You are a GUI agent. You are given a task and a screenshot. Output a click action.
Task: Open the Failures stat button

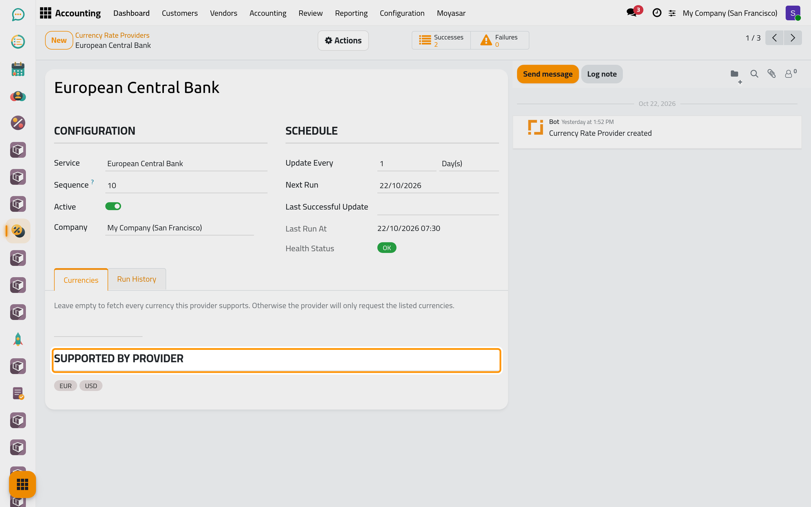[500, 41]
